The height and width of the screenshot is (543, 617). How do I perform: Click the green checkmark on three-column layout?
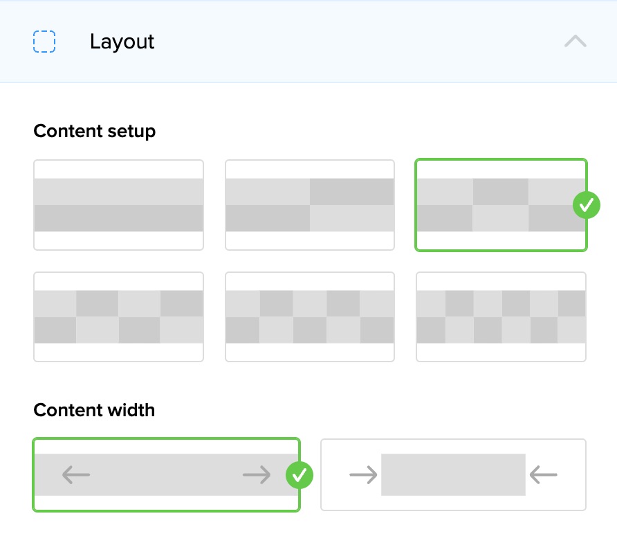[x=587, y=205]
